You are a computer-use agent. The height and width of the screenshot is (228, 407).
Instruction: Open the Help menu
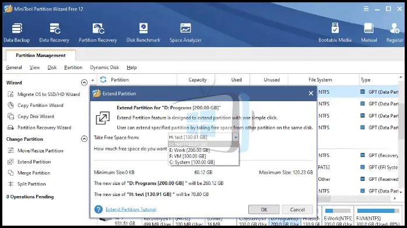point(132,67)
